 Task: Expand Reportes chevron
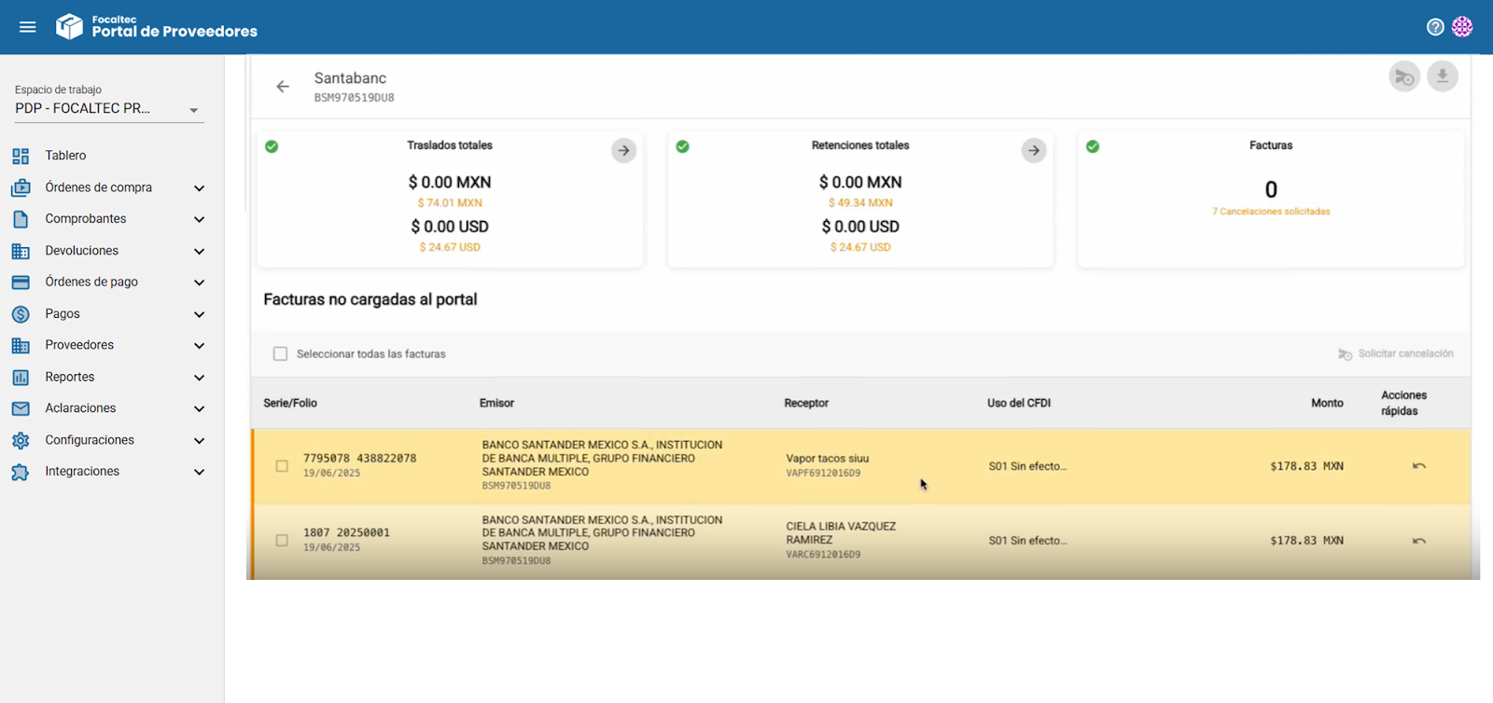(x=199, y=378)
